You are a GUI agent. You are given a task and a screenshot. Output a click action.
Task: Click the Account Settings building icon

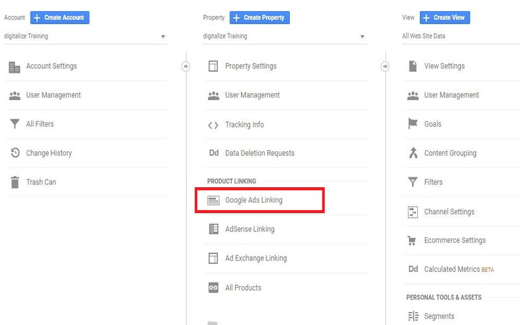tap(14, 66)
